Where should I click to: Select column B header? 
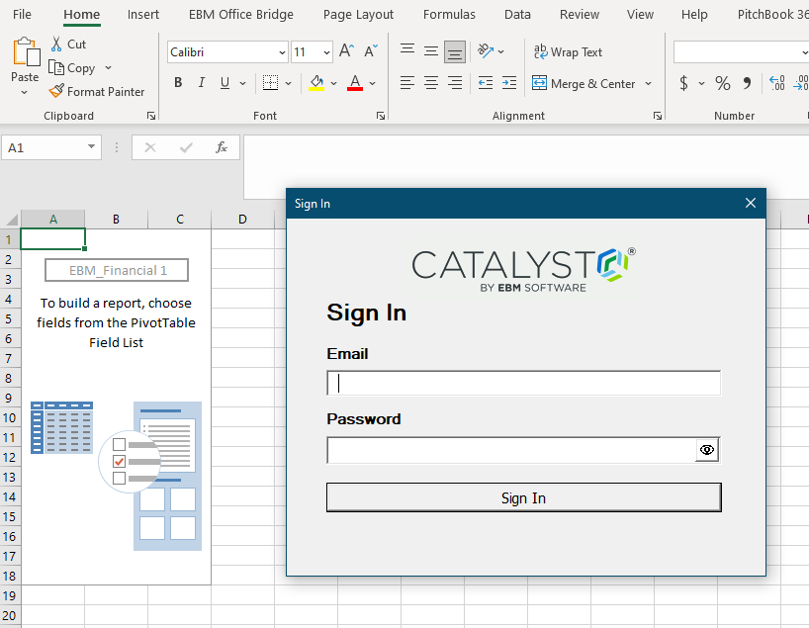coord(116,220)
